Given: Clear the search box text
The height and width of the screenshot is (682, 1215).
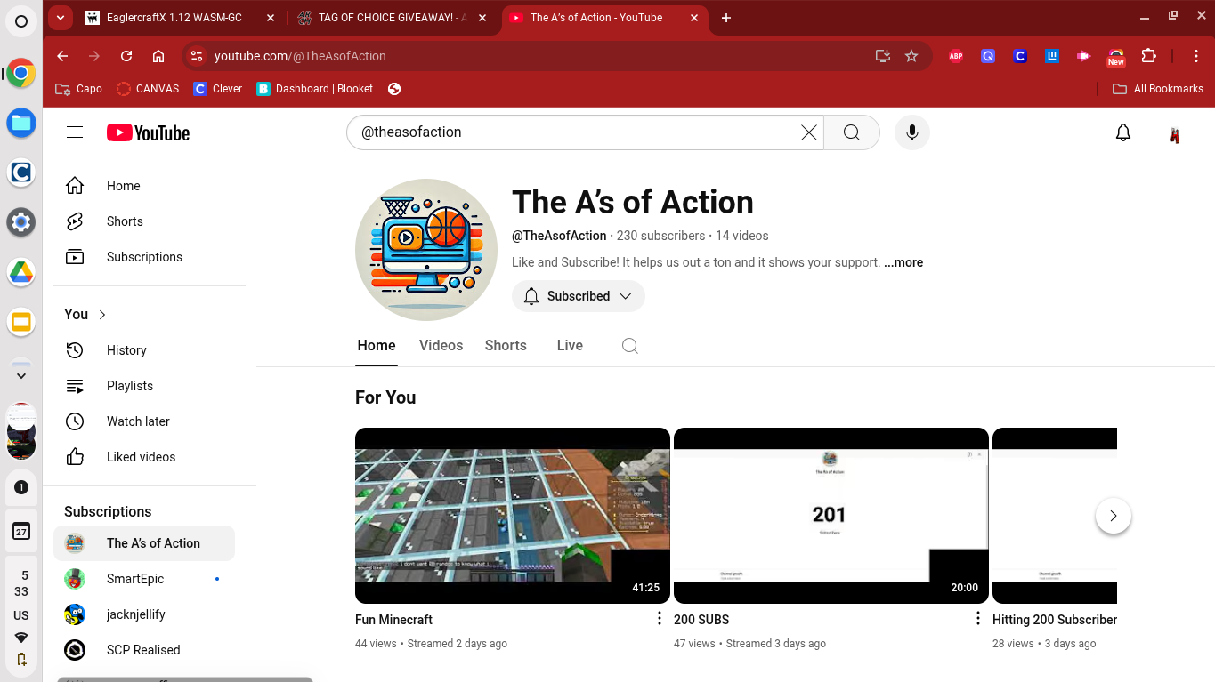Looking at the screenshot, I should click(808, 132).
